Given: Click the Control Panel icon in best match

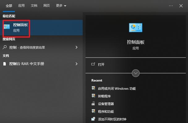Looking at the screenshot, I should click(6, 27).
